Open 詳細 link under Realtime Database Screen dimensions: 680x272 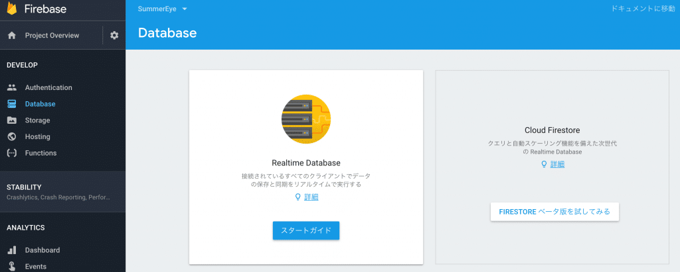pyautogui.click(x=311, y=197)
